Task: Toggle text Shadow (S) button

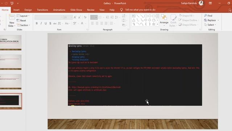Action: [x=50, y=23]
